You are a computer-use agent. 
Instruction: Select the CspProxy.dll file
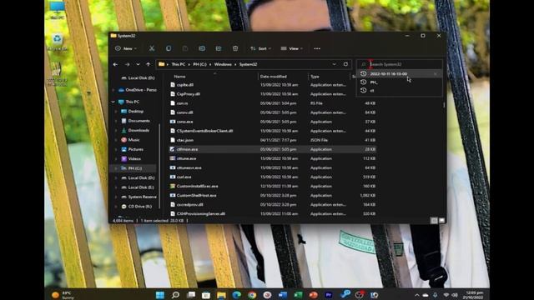click(x=188, y=94)
